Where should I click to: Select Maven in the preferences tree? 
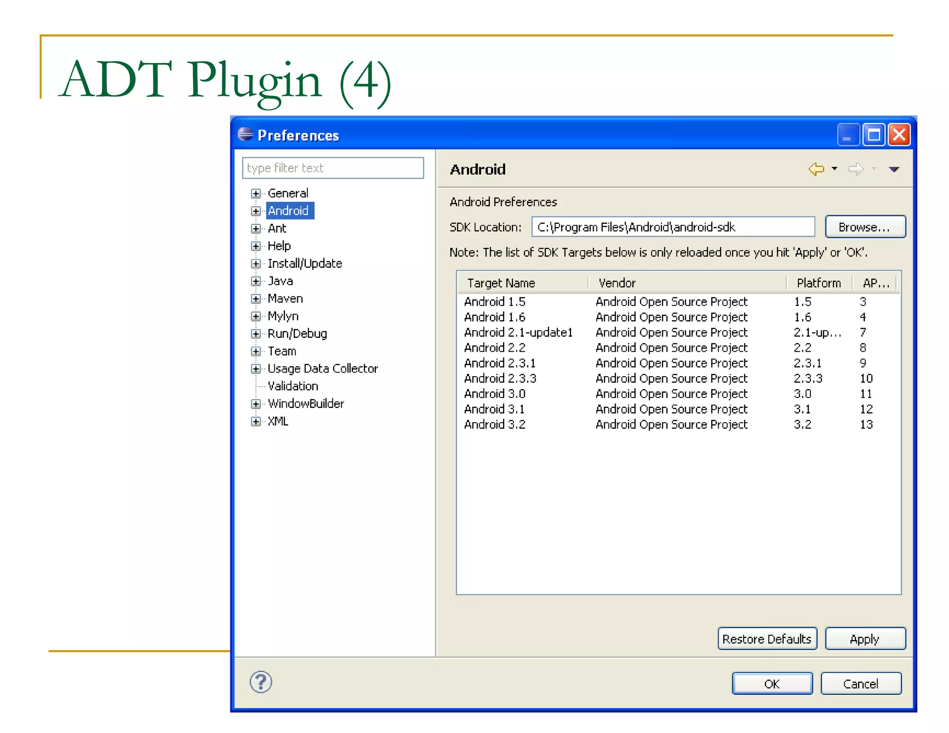(285, 299)
